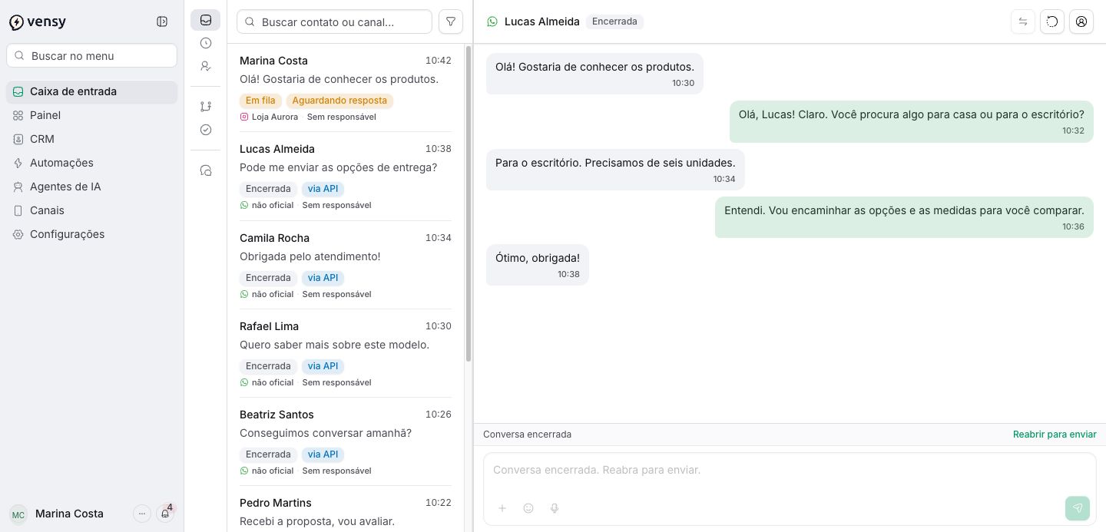The image size is (1106, 532).
Task: Click message 'Ótimo, obrigada!'
Action: [x=538, y=265]
